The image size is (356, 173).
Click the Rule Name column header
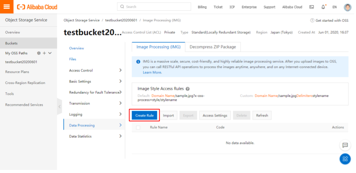(159, 127)
